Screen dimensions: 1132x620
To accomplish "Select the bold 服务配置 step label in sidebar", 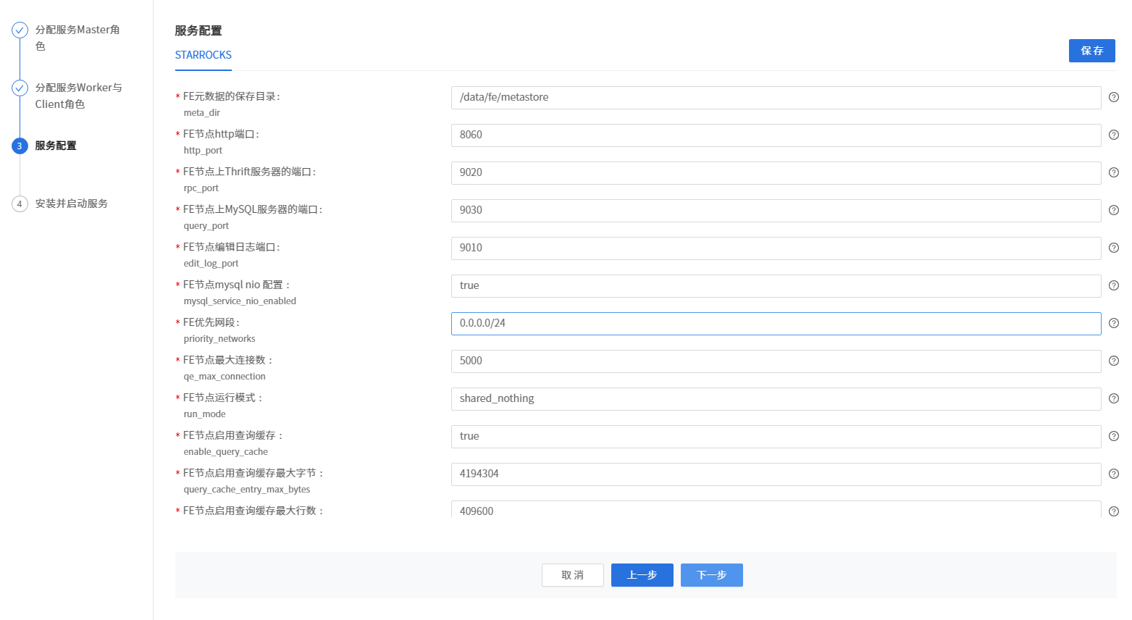I will tap(56, 146).
